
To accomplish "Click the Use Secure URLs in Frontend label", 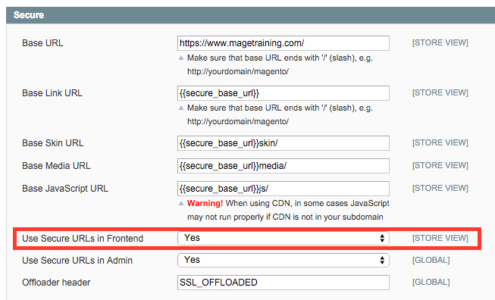I will pyautogui.click(x=83, y=239).
